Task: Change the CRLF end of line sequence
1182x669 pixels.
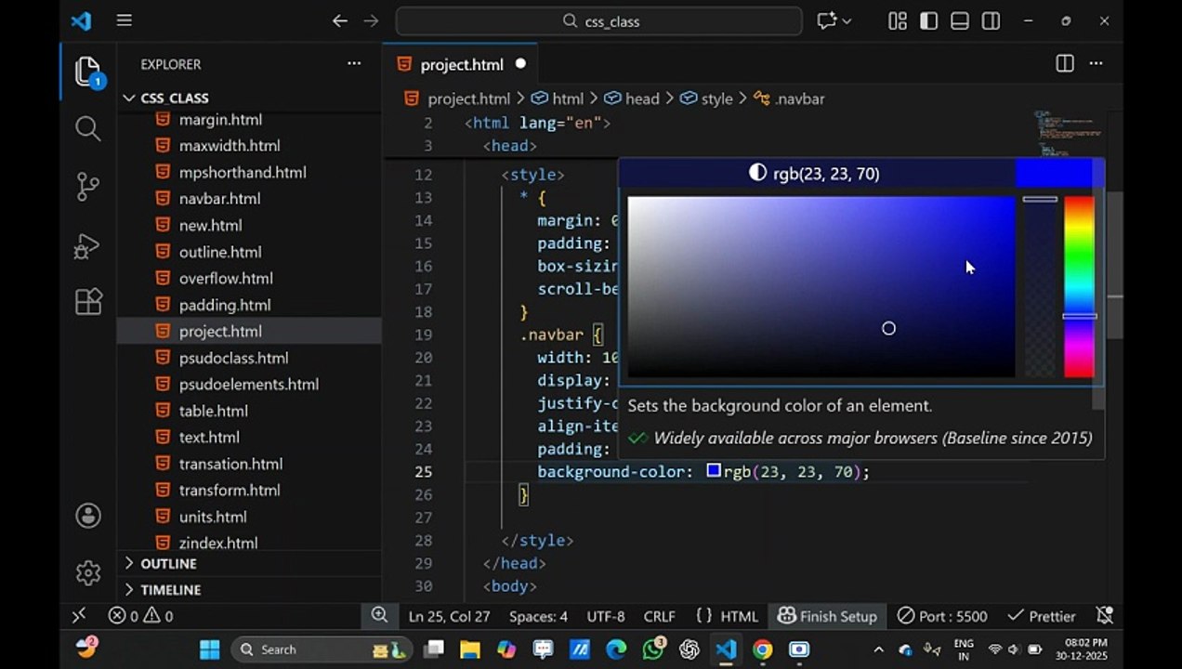Action: [660, 616]
